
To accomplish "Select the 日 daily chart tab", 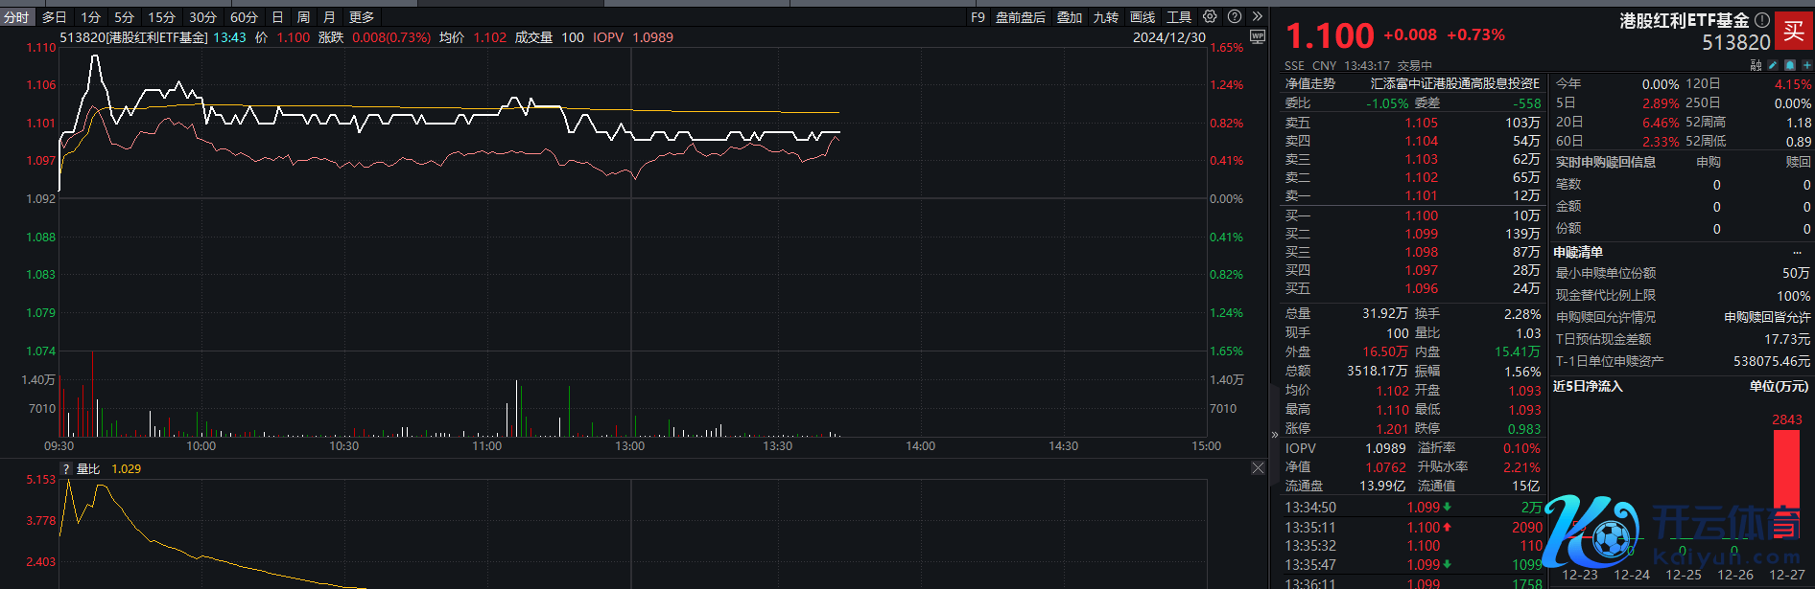I will point(277,17).
